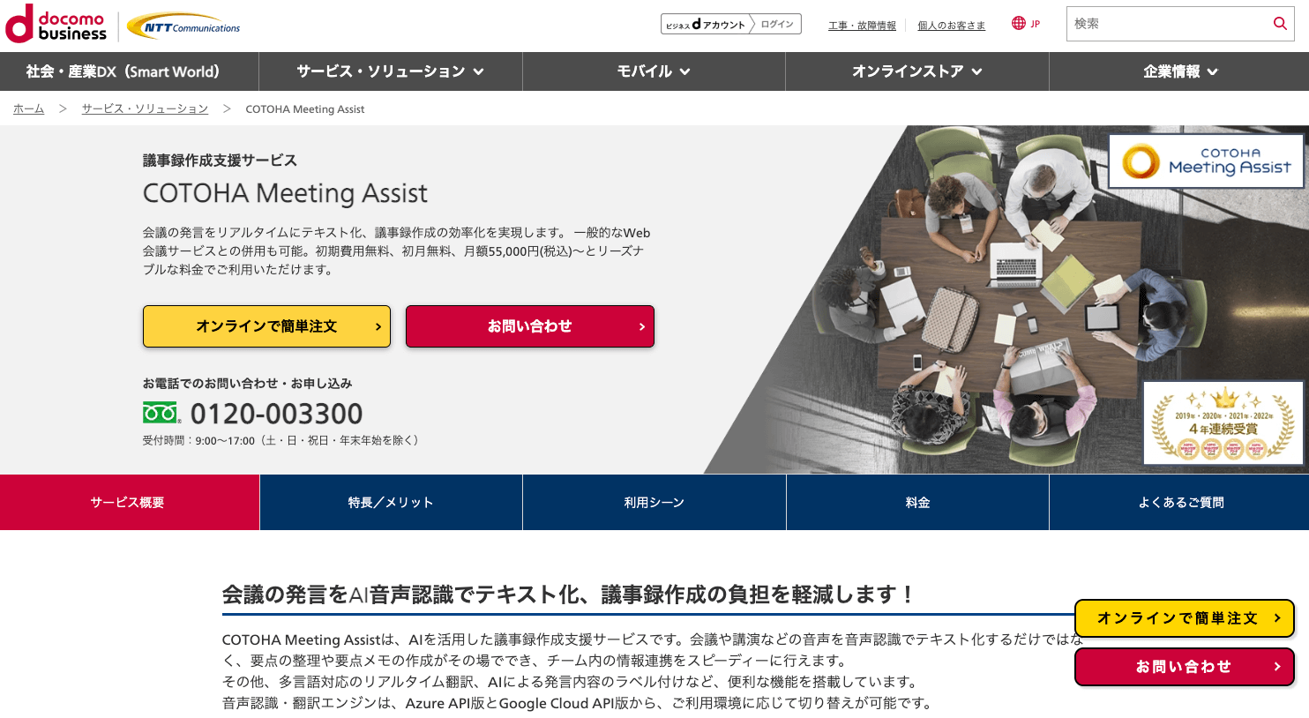Expand the モバイル dropdown menu
The height and width of the screenshot is (718, 1309).
tap(654, 71)
